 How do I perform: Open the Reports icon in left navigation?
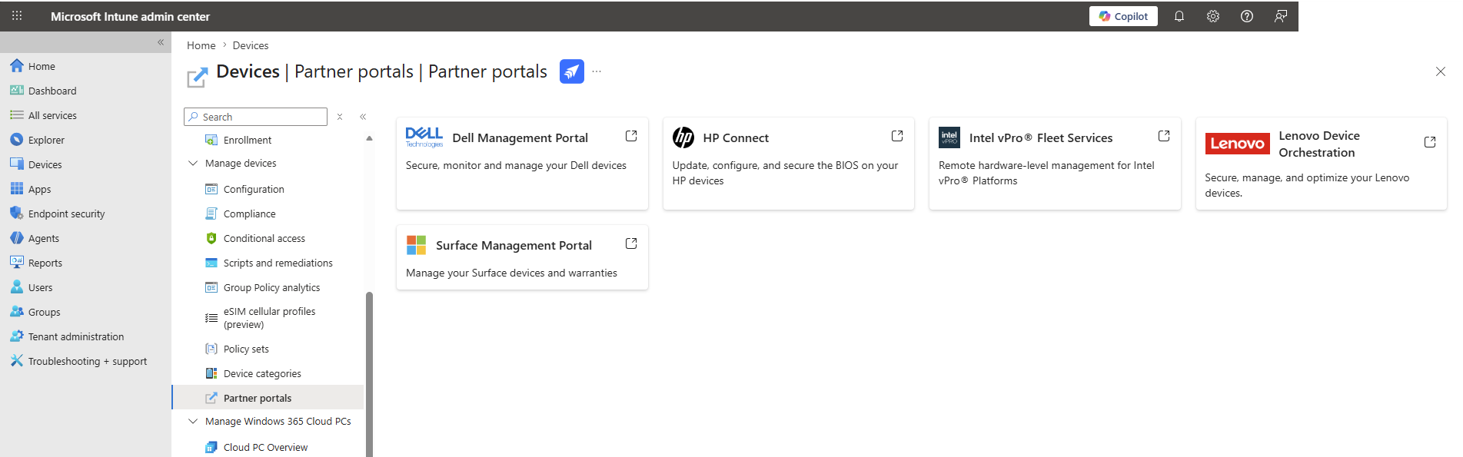click(x=17, y=263)
